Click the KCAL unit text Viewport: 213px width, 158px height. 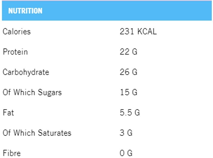147,32
